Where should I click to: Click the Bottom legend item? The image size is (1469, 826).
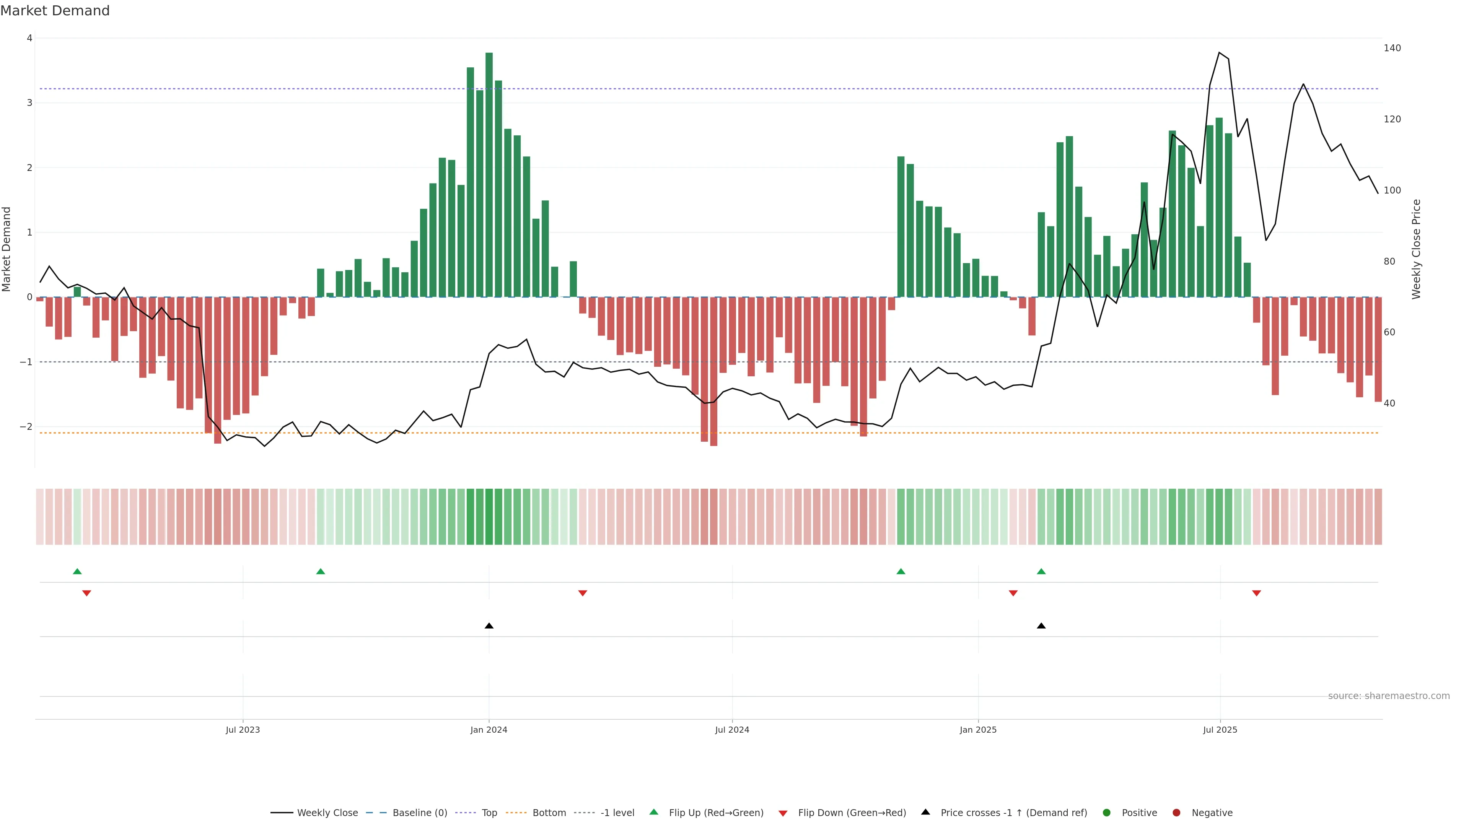pos(549,813)
